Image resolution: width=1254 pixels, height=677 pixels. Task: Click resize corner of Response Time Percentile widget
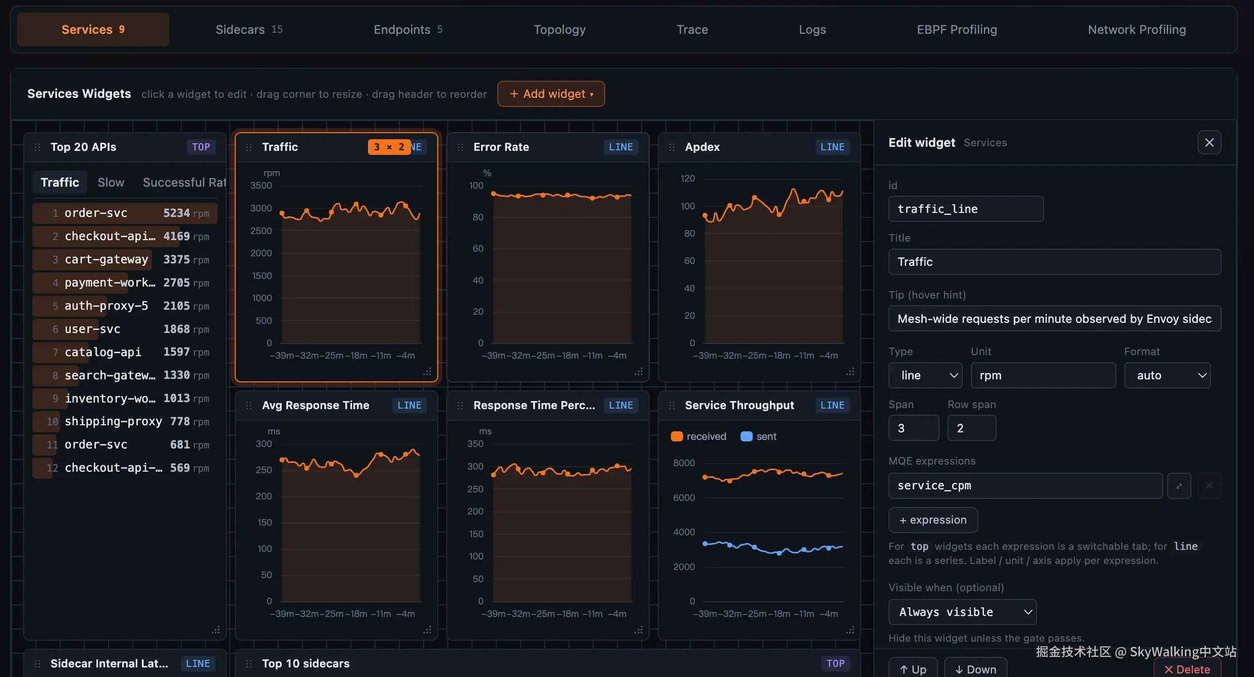click(639, 630)
